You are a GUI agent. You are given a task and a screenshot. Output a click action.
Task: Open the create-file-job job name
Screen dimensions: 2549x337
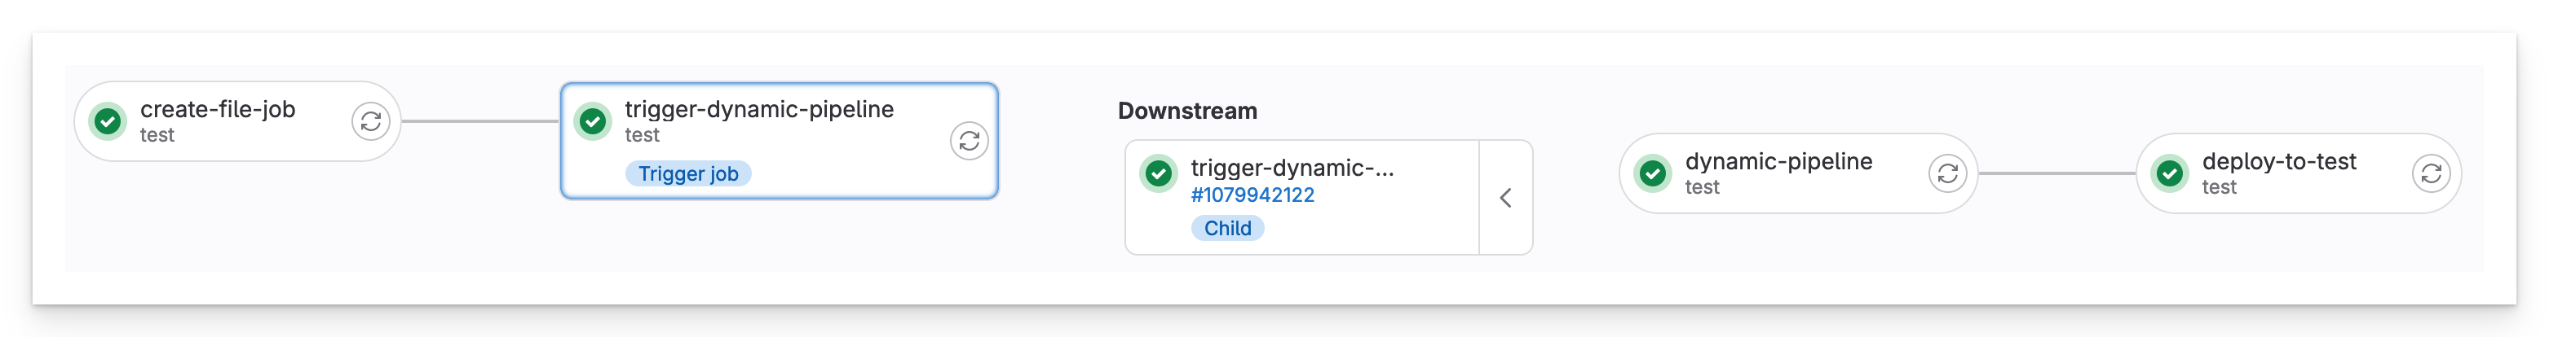click(x=218, y=109)
